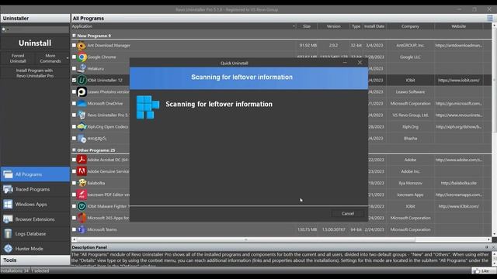Viewport: 497px width, 279px height.
Task: Click the Leawo PhotoIns icon
Action: point(82,91)
